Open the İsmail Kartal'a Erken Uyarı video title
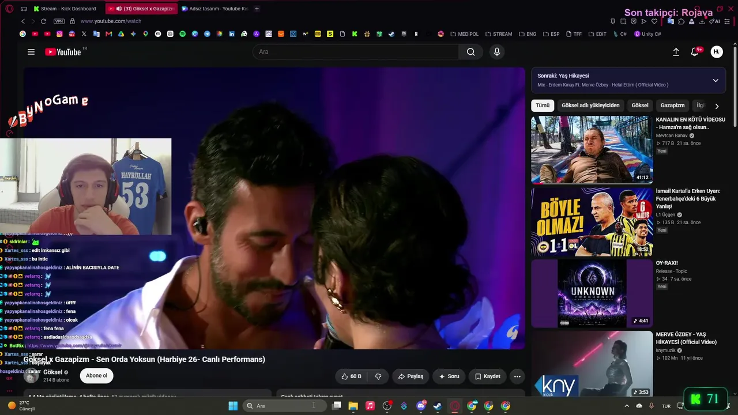Image resolution: width=738 pixels, height=415 pixels. point(687,198)
